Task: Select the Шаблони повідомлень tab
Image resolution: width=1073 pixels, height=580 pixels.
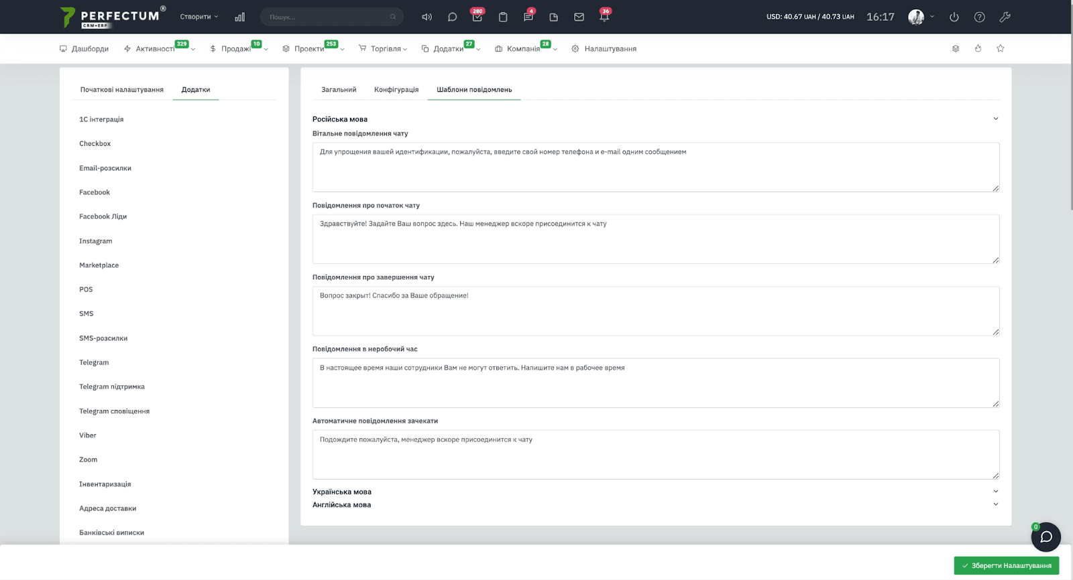Action: tap(474, 90)
